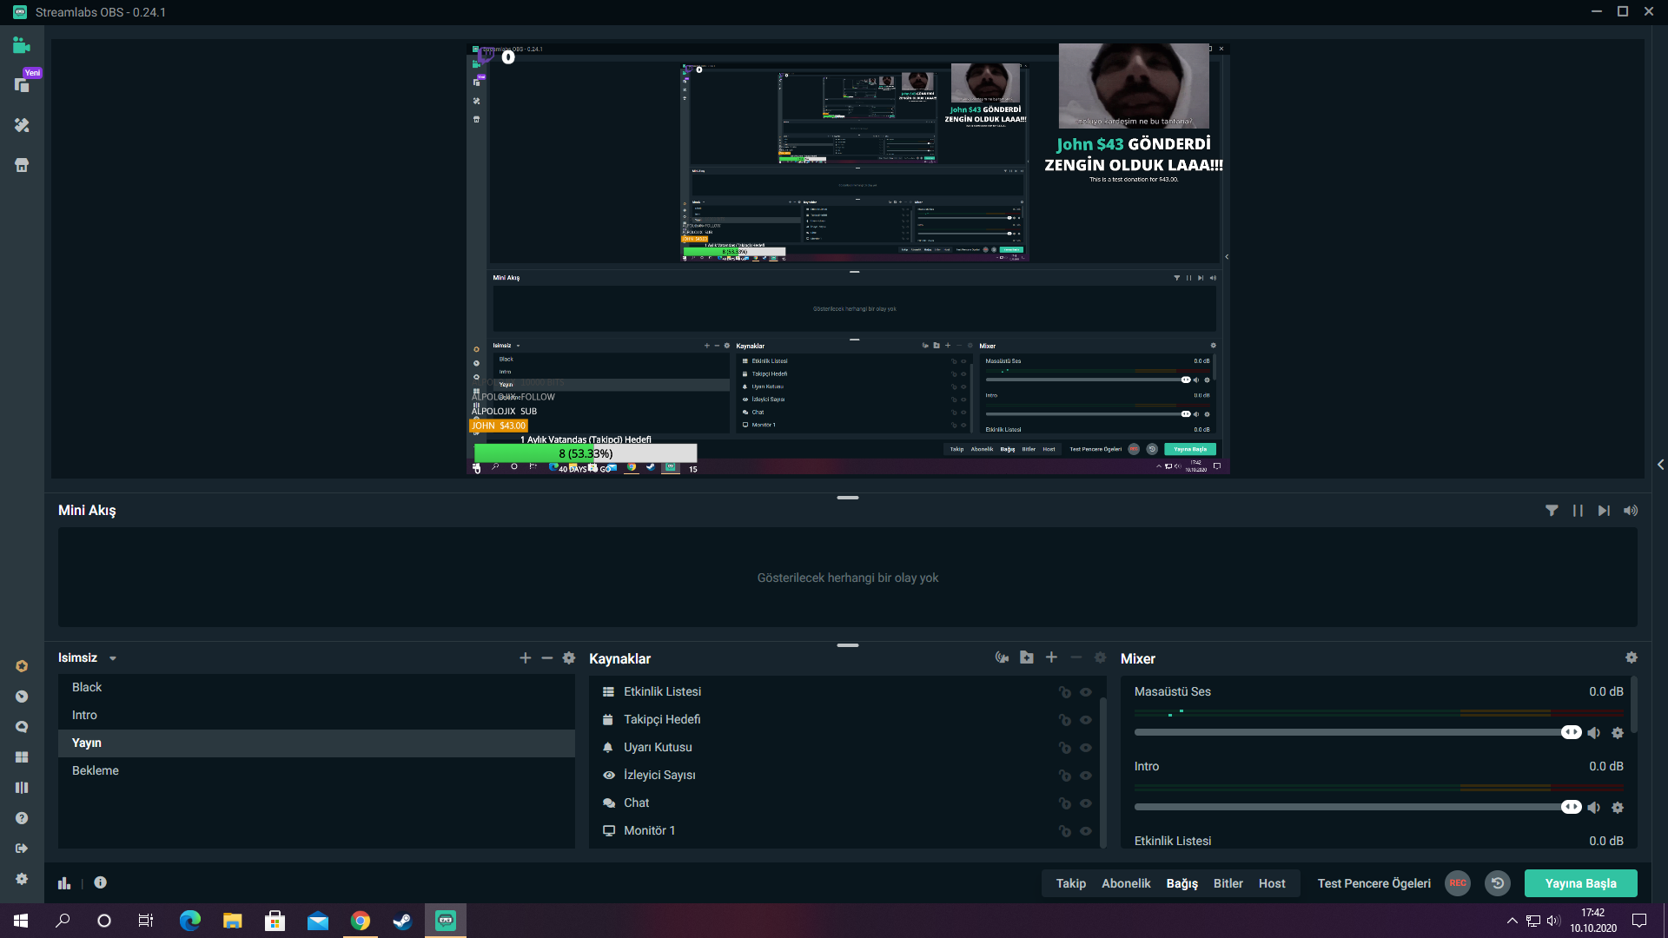The width and height of the screenshot is (1668, 938).
Task: Open the settings cog in left sidebar
Action: click(x=22, y=879)
